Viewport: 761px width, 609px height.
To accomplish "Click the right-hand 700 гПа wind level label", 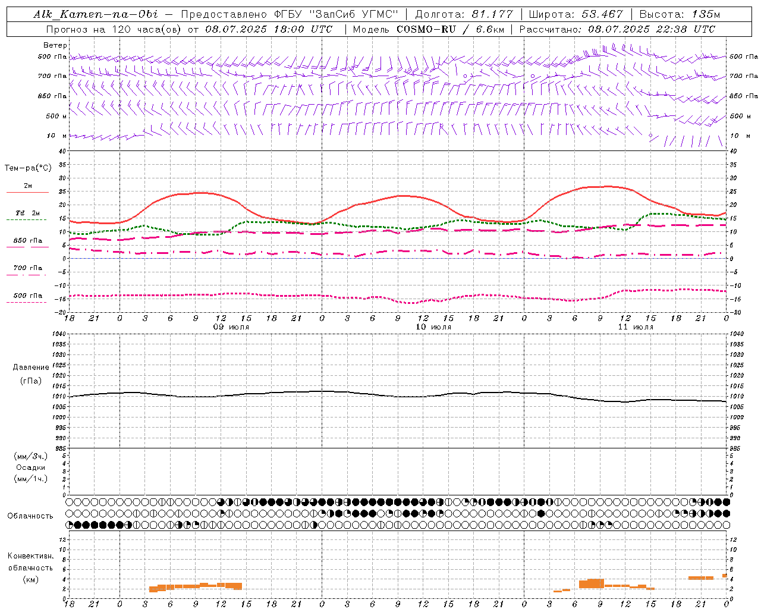I will coord(744,76).
